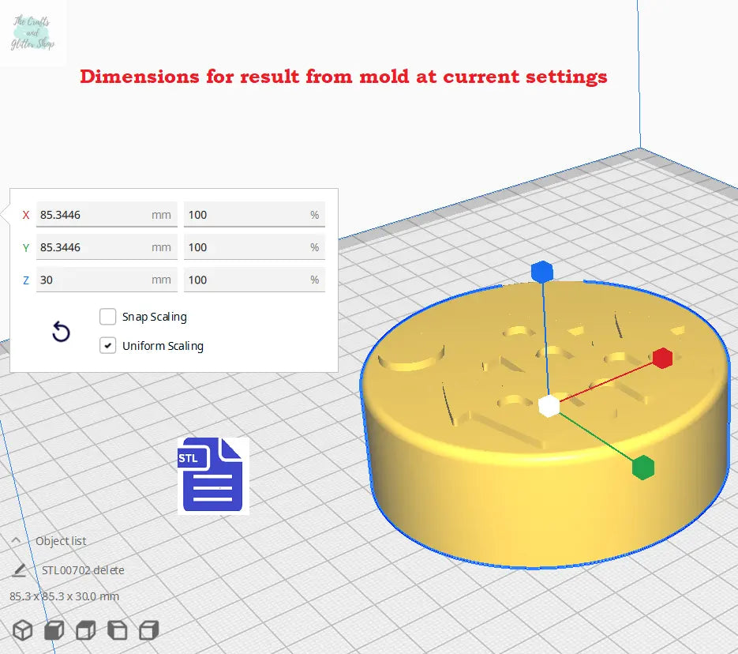Disable the Uniform Scaling checkbox
The width and height of the screenshot is (738, 654).
click(x=108, y=346)
